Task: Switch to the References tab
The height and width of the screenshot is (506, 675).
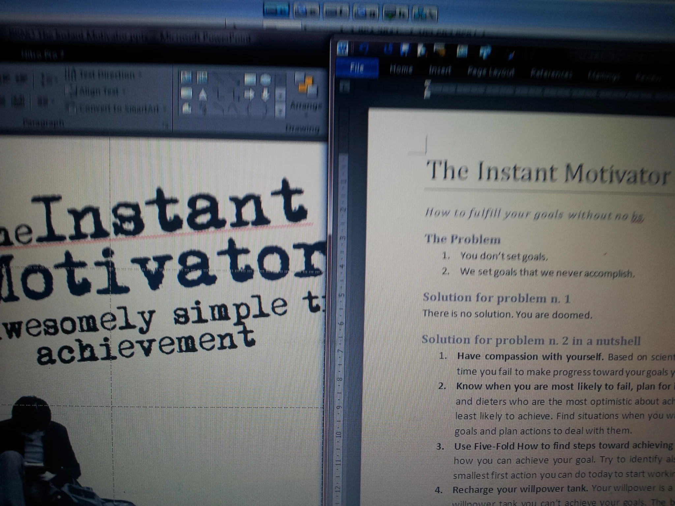Action: point(551,73)
